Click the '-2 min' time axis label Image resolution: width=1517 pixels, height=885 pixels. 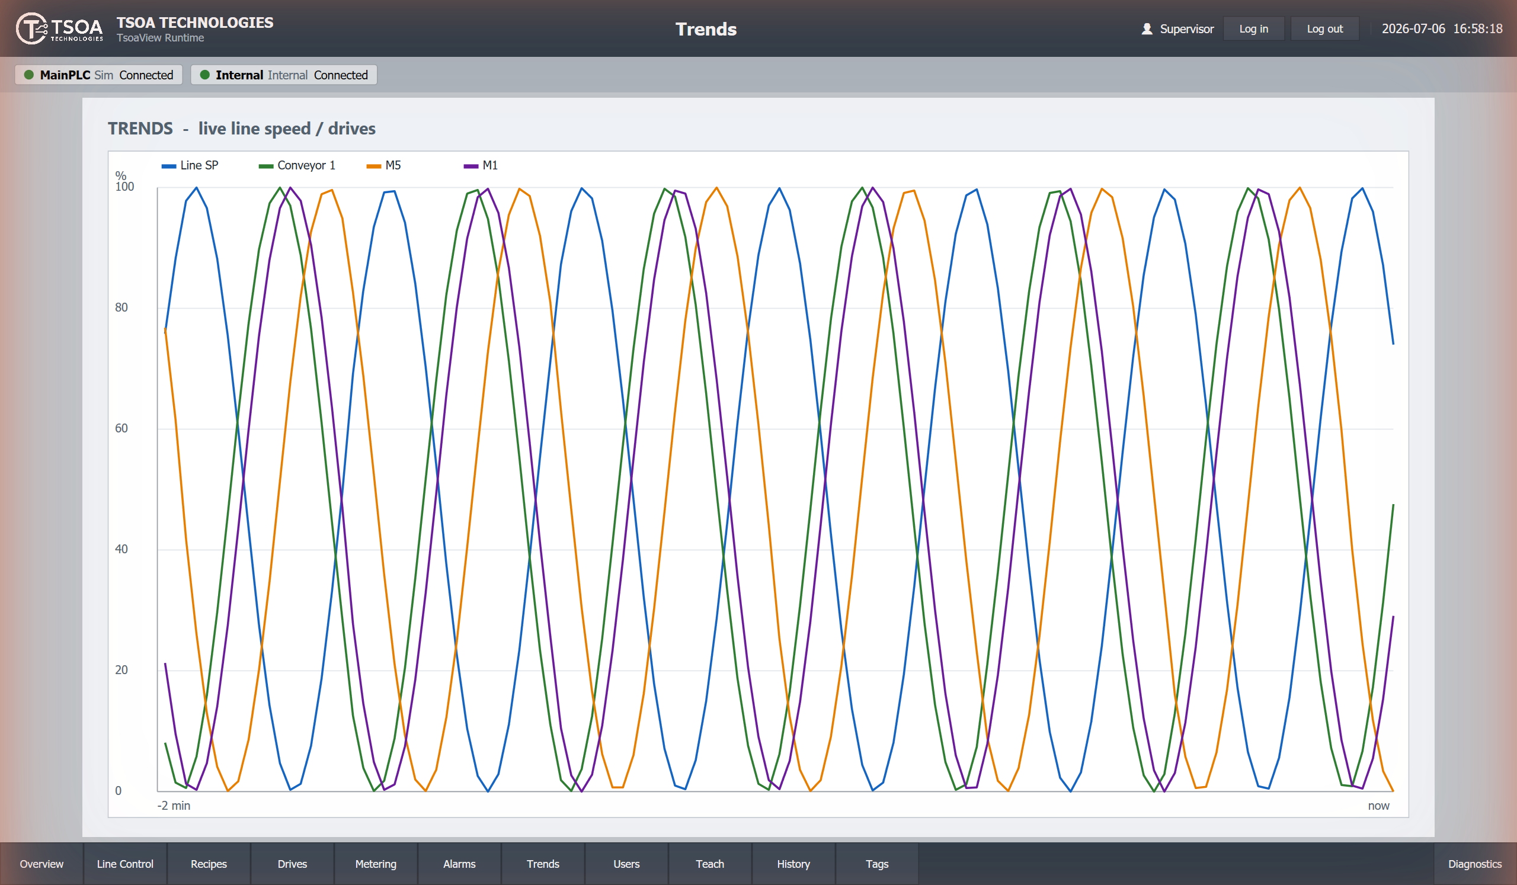[x=174, y=806]
